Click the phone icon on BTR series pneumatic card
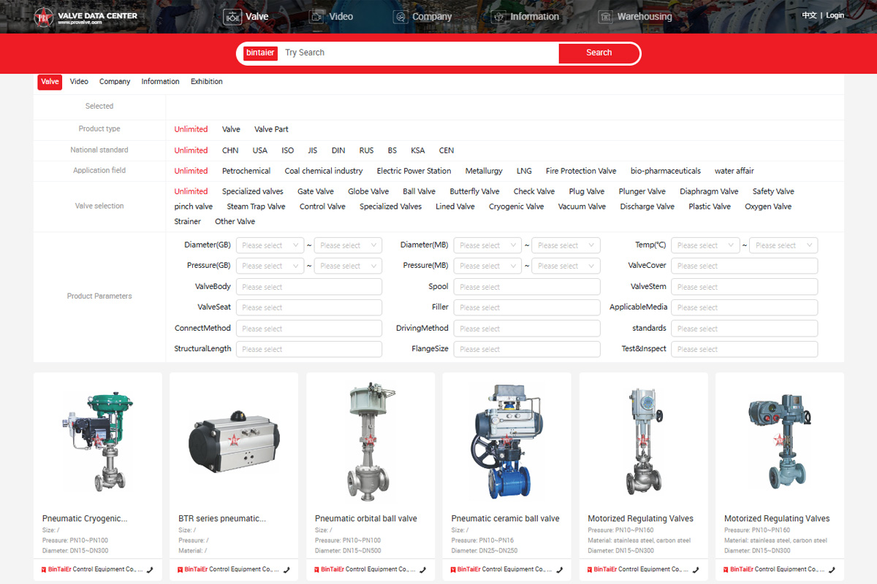877x584 pixels. coord(286,569)
